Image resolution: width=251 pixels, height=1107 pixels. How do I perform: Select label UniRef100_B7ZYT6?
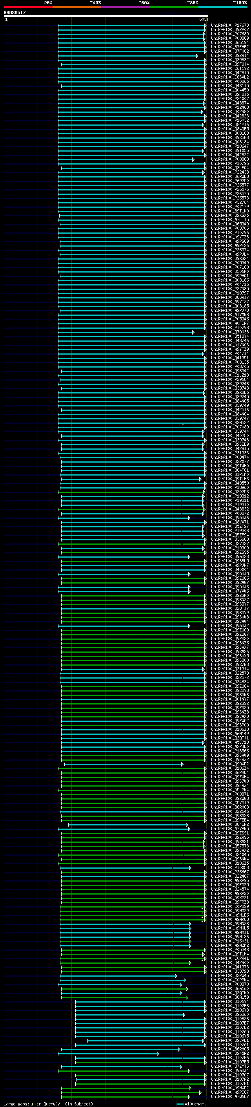pyautogui.click(x=230, y=1066)
